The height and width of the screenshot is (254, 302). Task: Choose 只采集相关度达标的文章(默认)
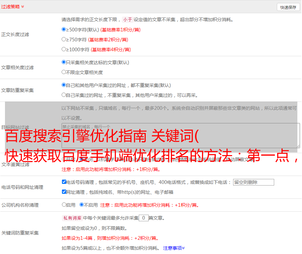point(64,62)
